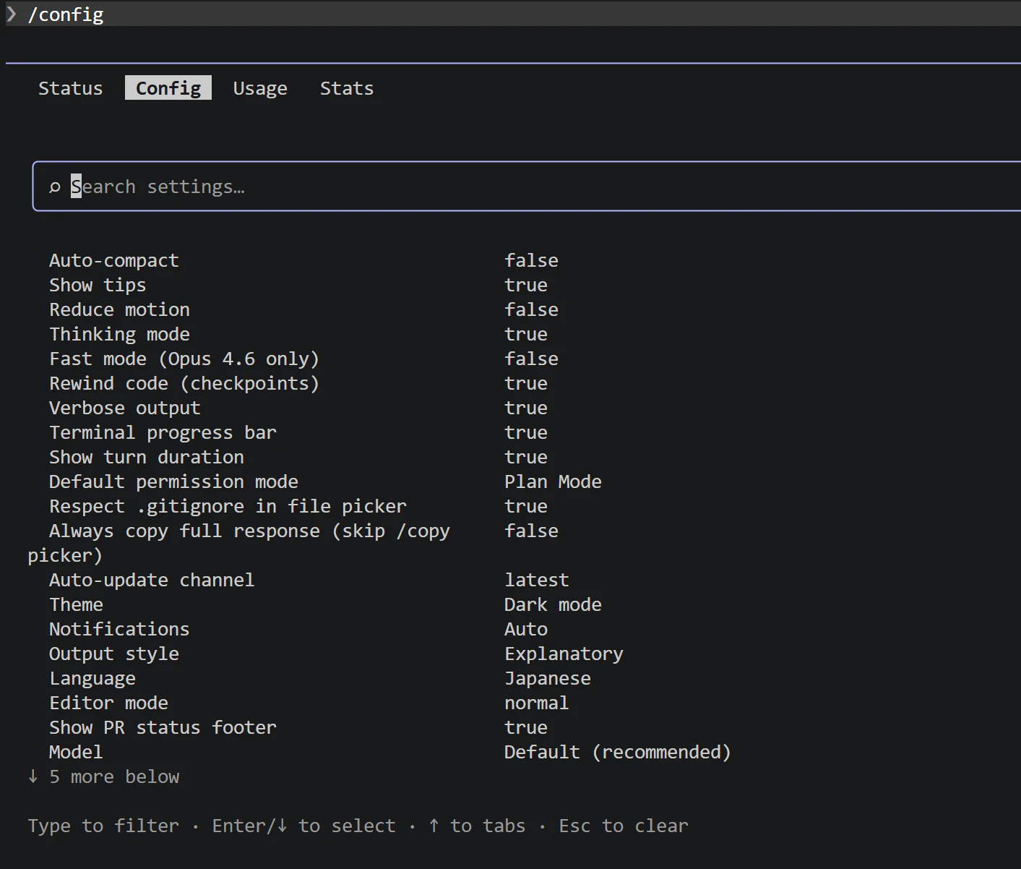Screen dimensions: 1021x869
Task: Select the Auto-compact setting label
Action: [x=114, y=260]
